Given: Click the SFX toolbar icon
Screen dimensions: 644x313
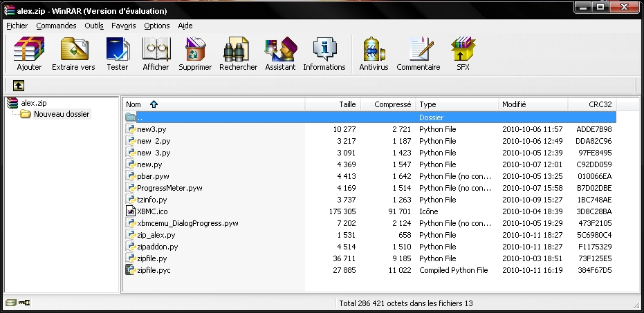Looking at the screenshot, I should click(x=463, y=53).
